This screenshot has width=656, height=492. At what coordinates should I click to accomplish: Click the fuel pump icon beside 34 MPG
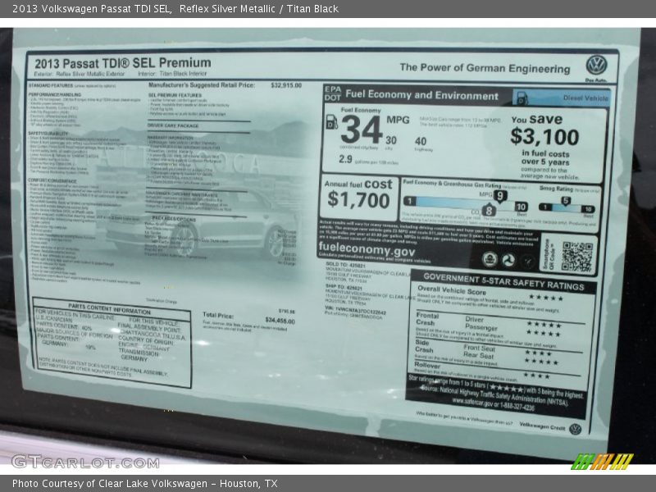(x=331, y=121)
